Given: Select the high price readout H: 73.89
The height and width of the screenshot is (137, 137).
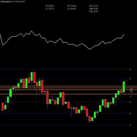Looking at the screenshot, I should point(72,6).
